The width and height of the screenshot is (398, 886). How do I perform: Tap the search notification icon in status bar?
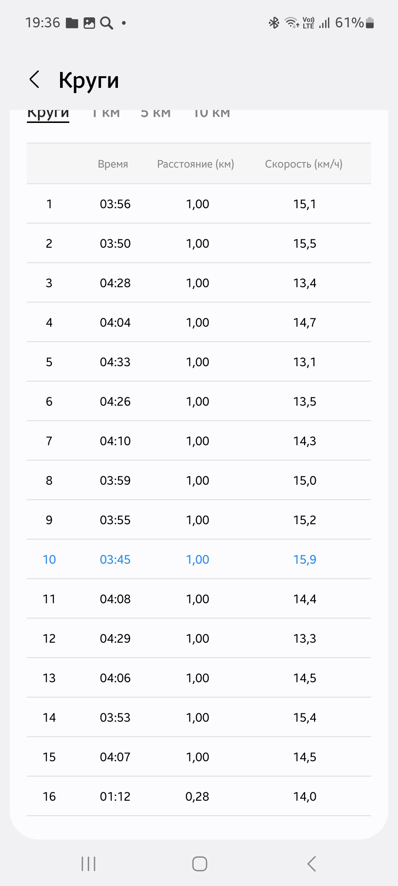click(107, 23)
